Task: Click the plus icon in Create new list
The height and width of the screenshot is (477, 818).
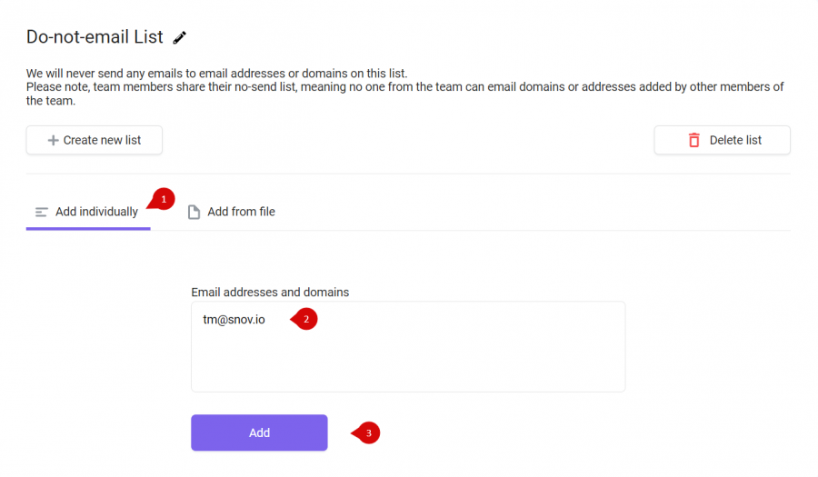Action: [53, 140]
